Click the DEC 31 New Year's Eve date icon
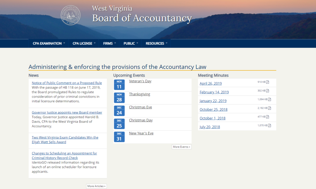 pyautogui.click(x=119, y=136)
